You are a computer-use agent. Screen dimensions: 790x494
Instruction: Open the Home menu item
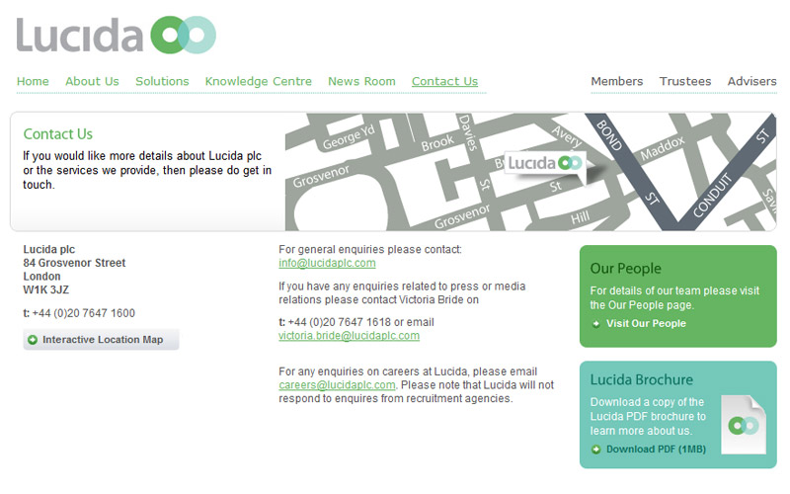point(33,81)
